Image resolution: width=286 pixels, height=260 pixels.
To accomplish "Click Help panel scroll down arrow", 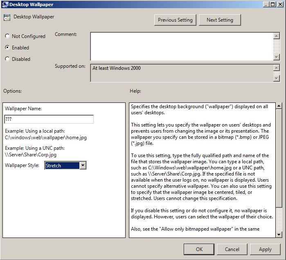I will [279, 235].
